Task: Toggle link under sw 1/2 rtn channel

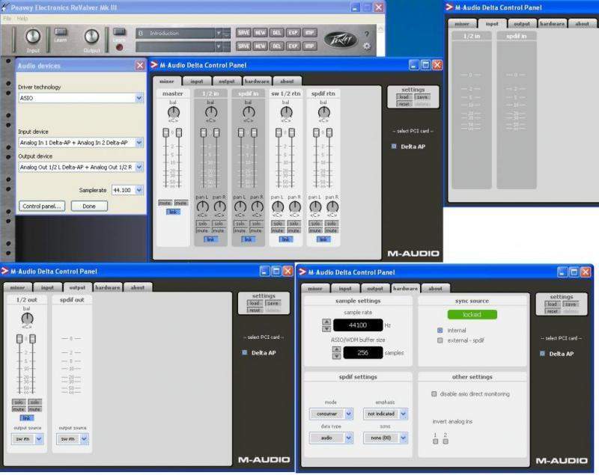Action: point(285,239)
